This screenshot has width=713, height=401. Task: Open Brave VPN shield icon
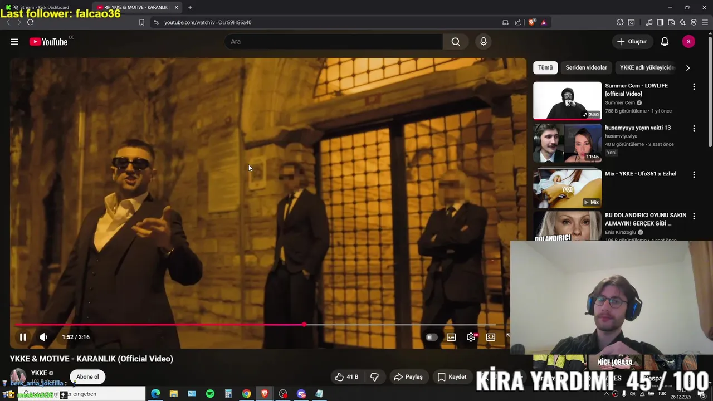point(694,22)
